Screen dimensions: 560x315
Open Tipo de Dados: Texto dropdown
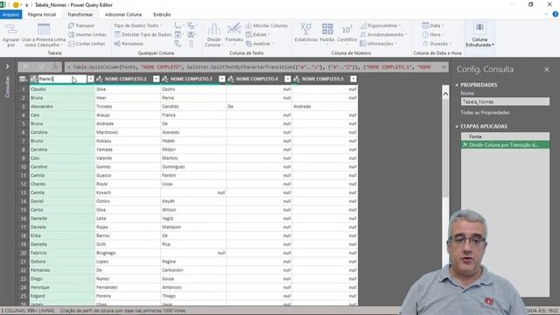point(138,25)
